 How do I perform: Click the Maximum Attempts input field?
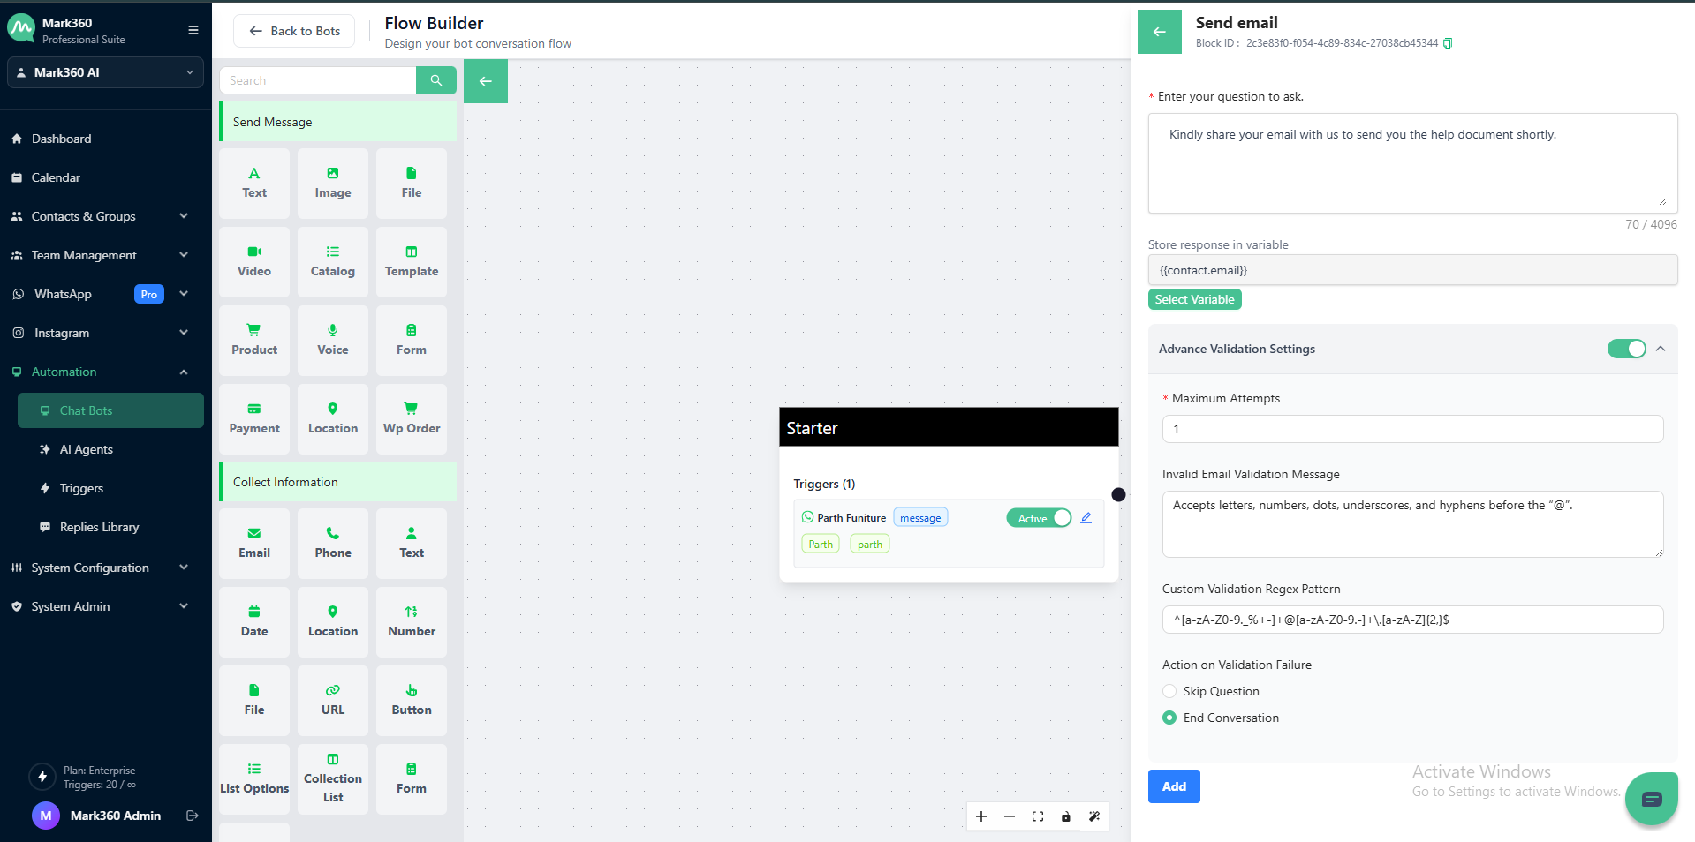pyautogui.click(x=1411, y=429)
